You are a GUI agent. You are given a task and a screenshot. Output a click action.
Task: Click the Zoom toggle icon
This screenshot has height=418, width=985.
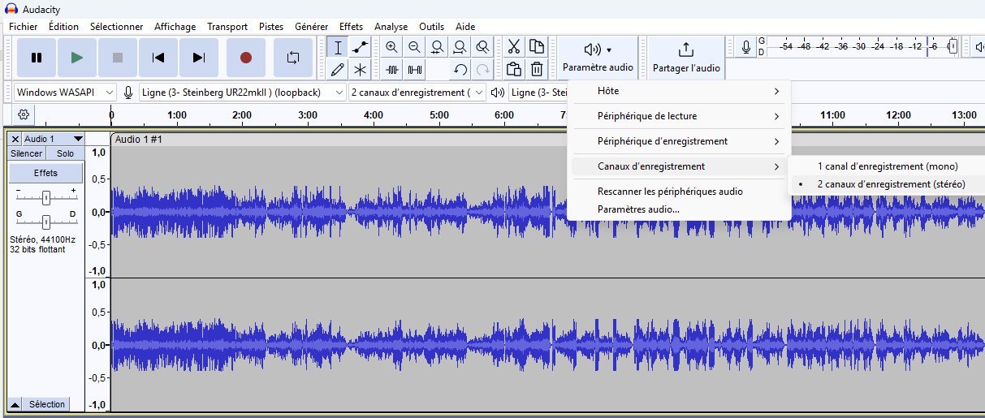click(x=482, y=47)
